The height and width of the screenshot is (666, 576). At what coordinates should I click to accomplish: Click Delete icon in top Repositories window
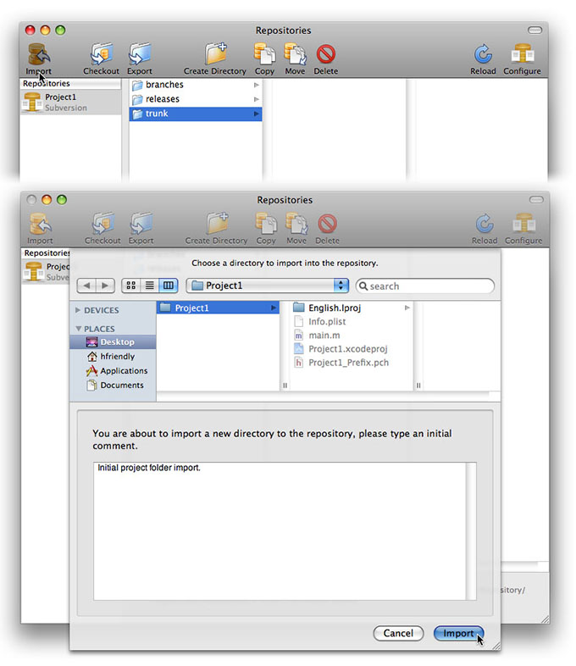(326, 54)
